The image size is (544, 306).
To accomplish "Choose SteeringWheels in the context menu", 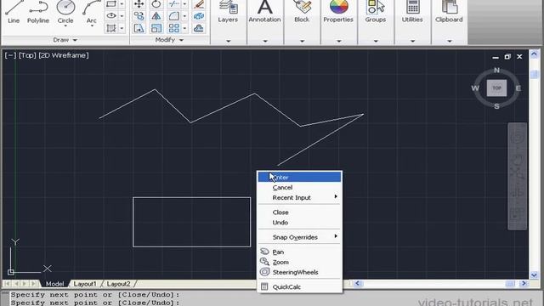I will click(x=299, y=272).
